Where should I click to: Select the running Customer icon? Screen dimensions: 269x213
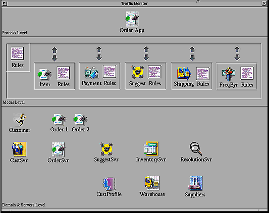[x=20, y=120]
